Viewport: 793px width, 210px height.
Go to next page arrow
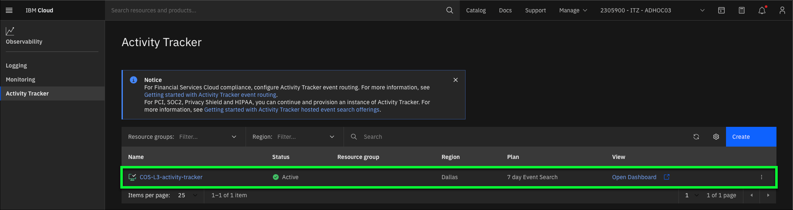tap(768, 195)
